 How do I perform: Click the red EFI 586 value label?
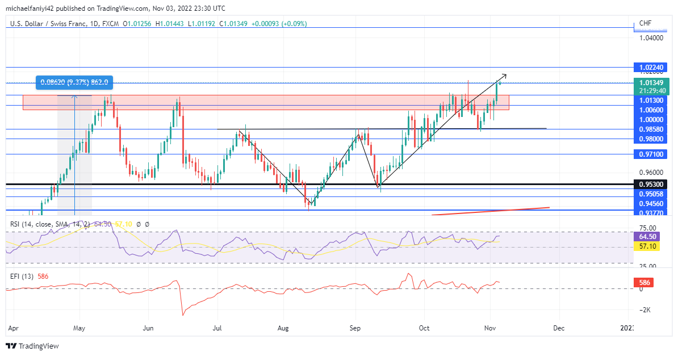pyautogui.click(x=644, y=282)
